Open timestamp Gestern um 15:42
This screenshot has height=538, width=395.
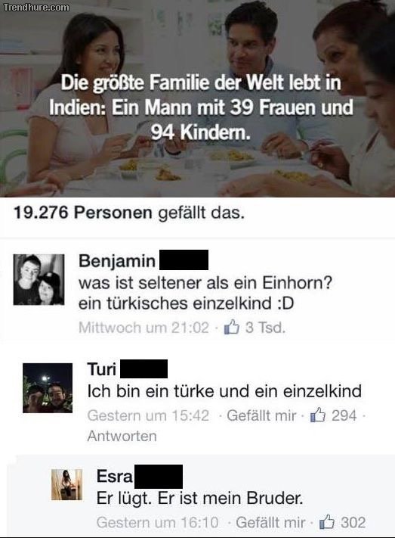(148, 415)
